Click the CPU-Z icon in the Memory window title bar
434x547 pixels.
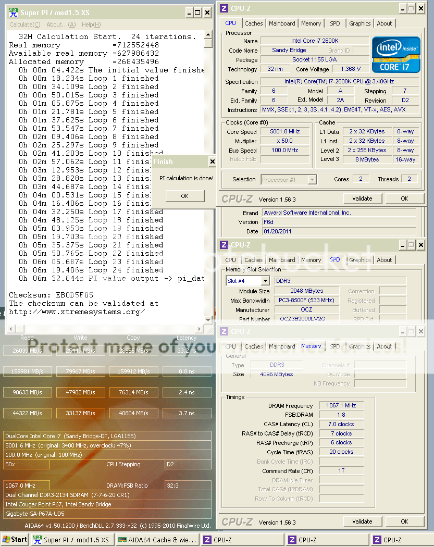click(224, 331)
